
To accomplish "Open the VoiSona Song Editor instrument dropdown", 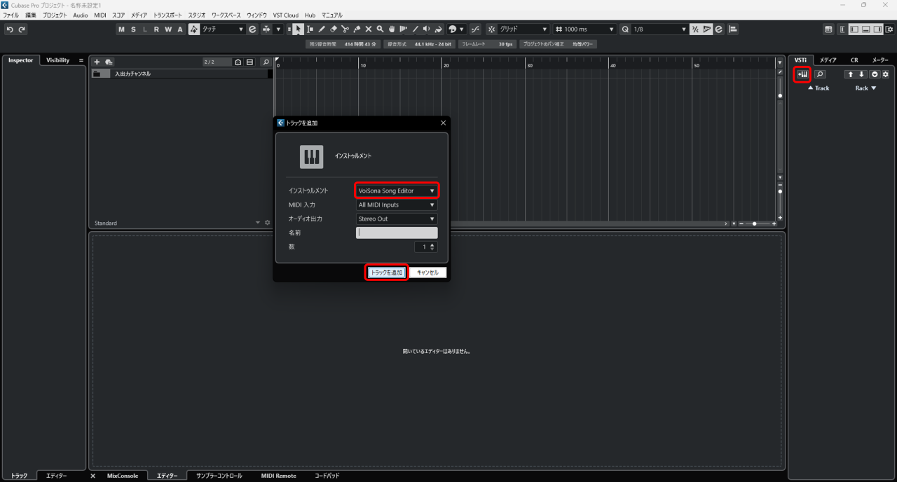I will [397, 191].
